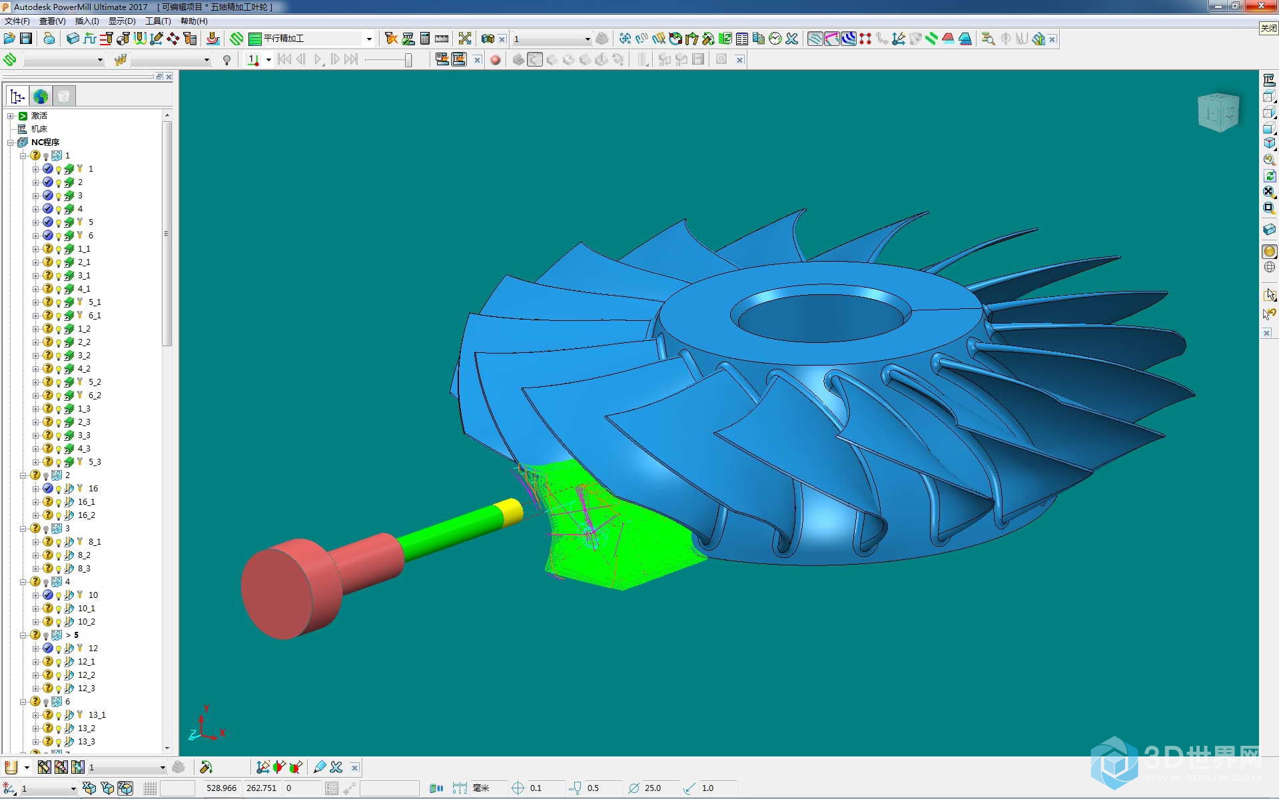
Task: Open the clock statistics icon
Action: click(775, 39)
